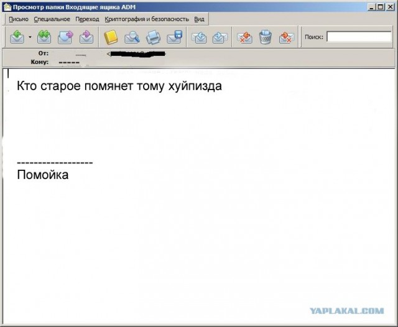Save the message using the floppy disk envelope
398x327 pixels.
(x=175, y=37)
